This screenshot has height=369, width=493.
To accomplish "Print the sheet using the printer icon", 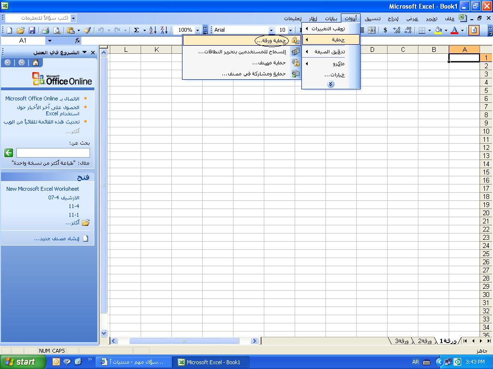I will point(46,30).
